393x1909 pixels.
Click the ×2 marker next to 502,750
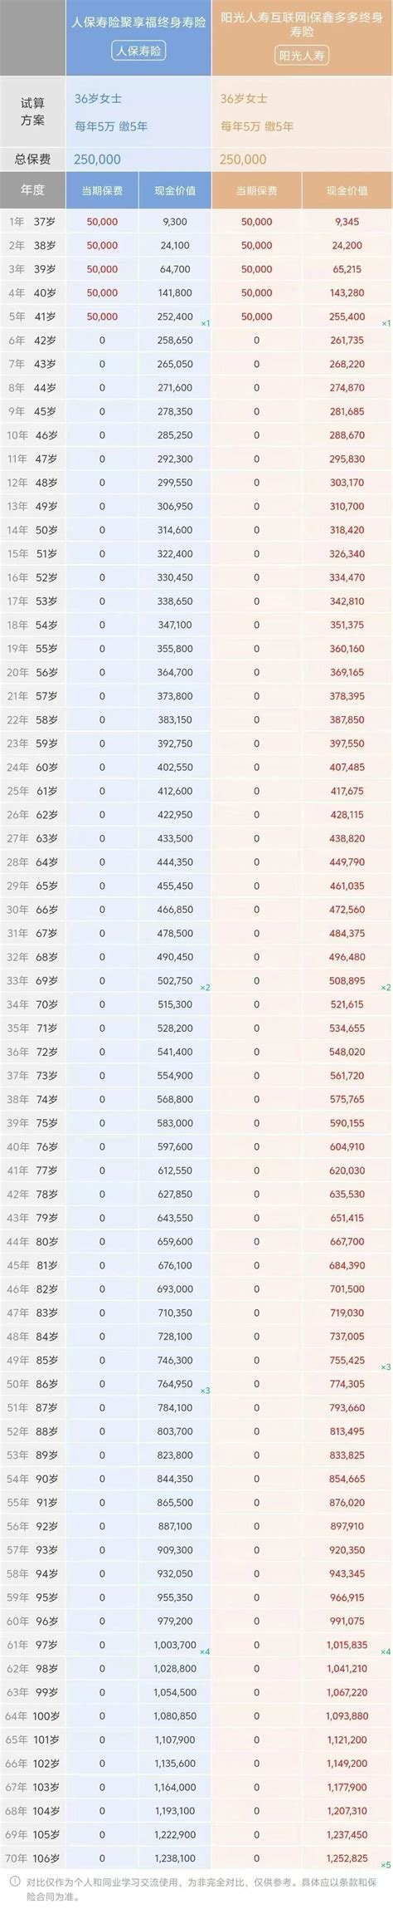click(x=205, y=987)
